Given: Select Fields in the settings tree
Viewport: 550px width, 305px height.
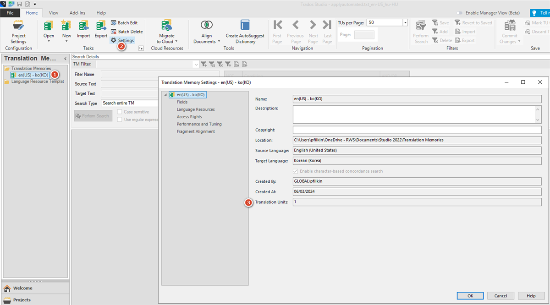Looking at the screenshot, I should coord(182,102).
